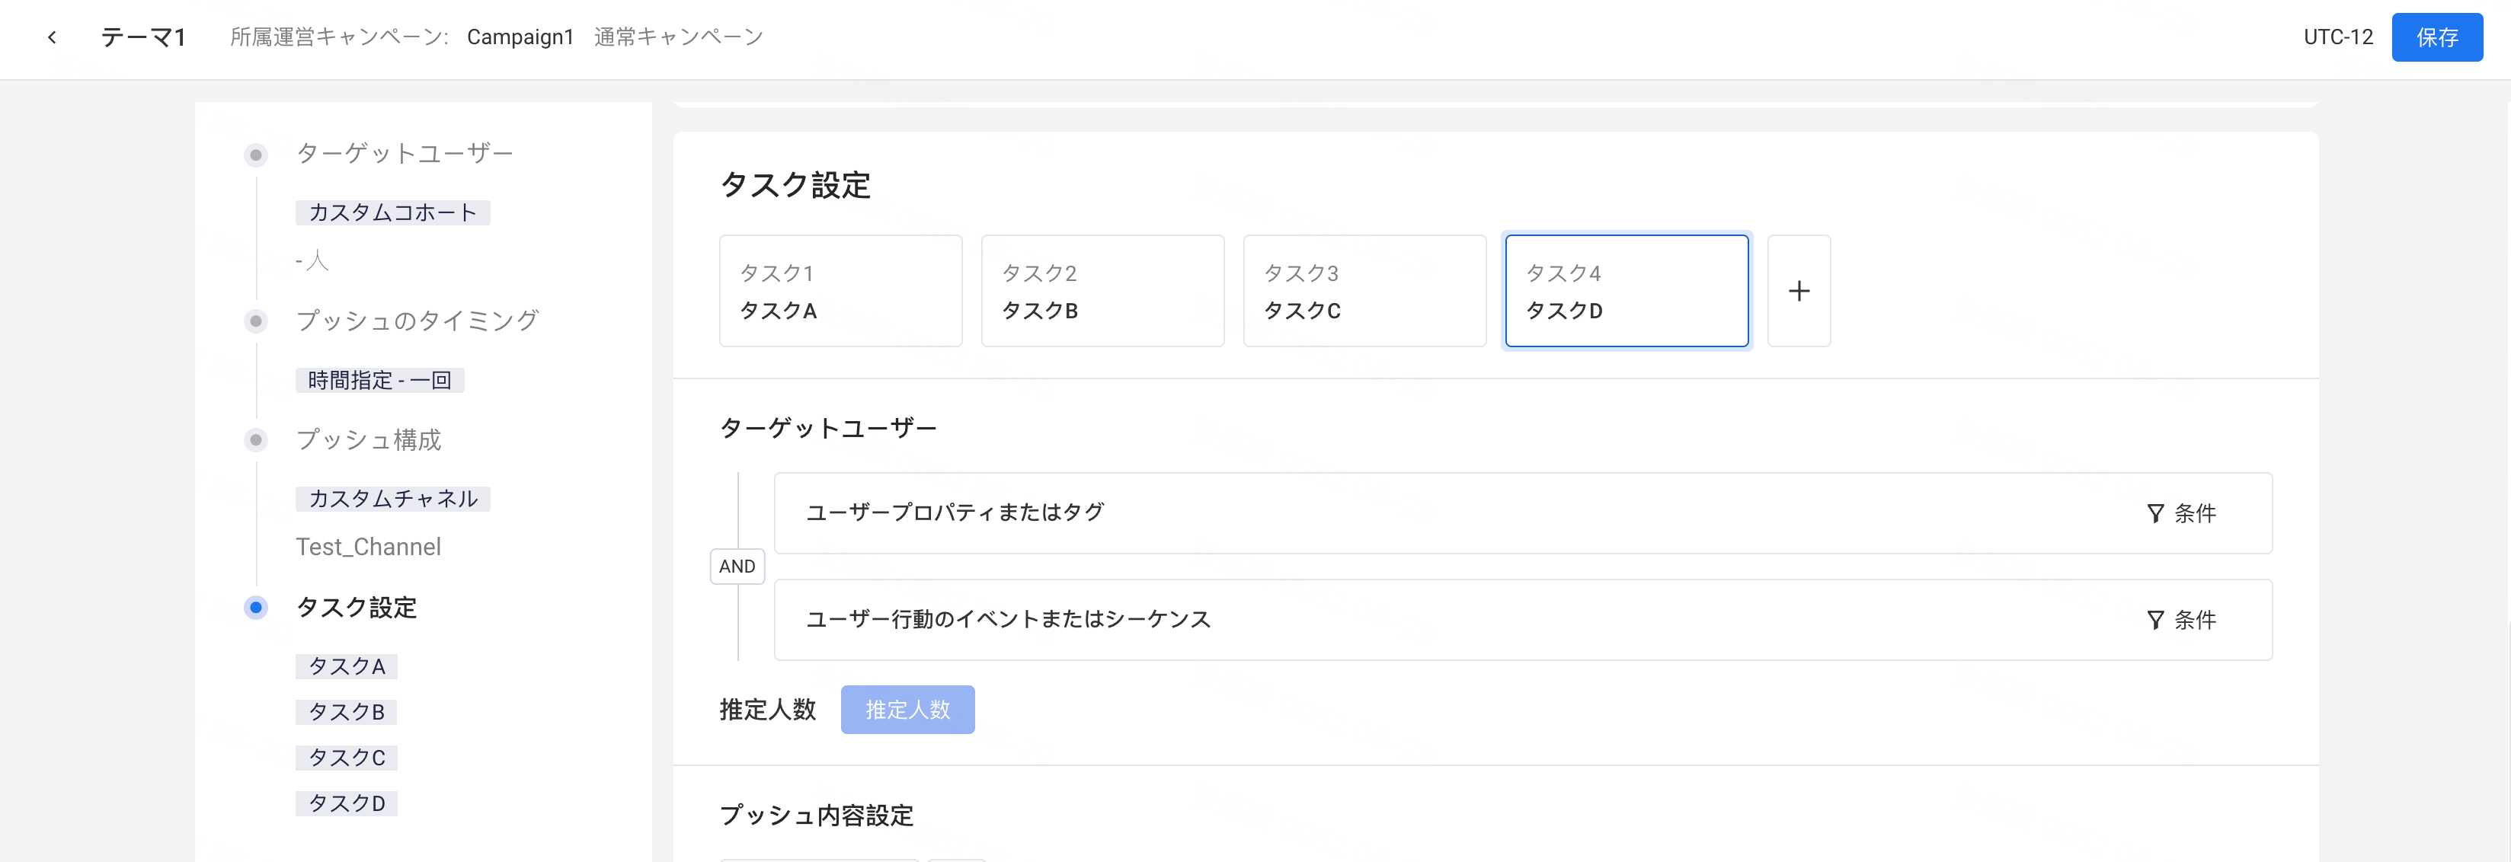This screenshot has height=862, width=2511.
Task: Click the 推定人数 estimate button
Action: 907,709
